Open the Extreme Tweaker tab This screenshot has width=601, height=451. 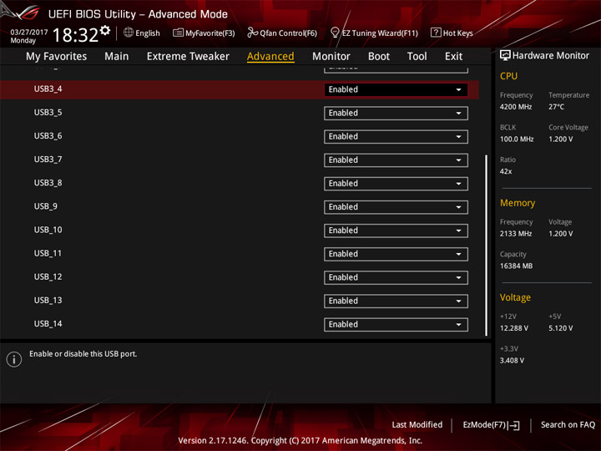[x=188, y=57]
